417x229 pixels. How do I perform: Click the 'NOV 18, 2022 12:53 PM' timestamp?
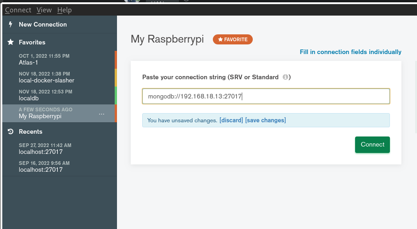45,92
